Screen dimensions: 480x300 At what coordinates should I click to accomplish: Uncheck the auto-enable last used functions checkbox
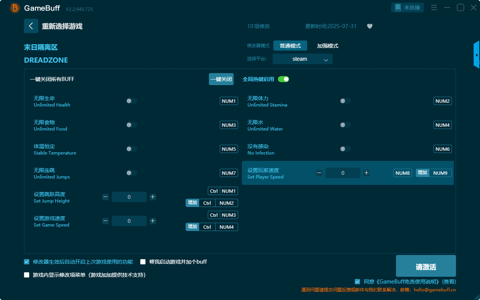click(x=26, y=262)
